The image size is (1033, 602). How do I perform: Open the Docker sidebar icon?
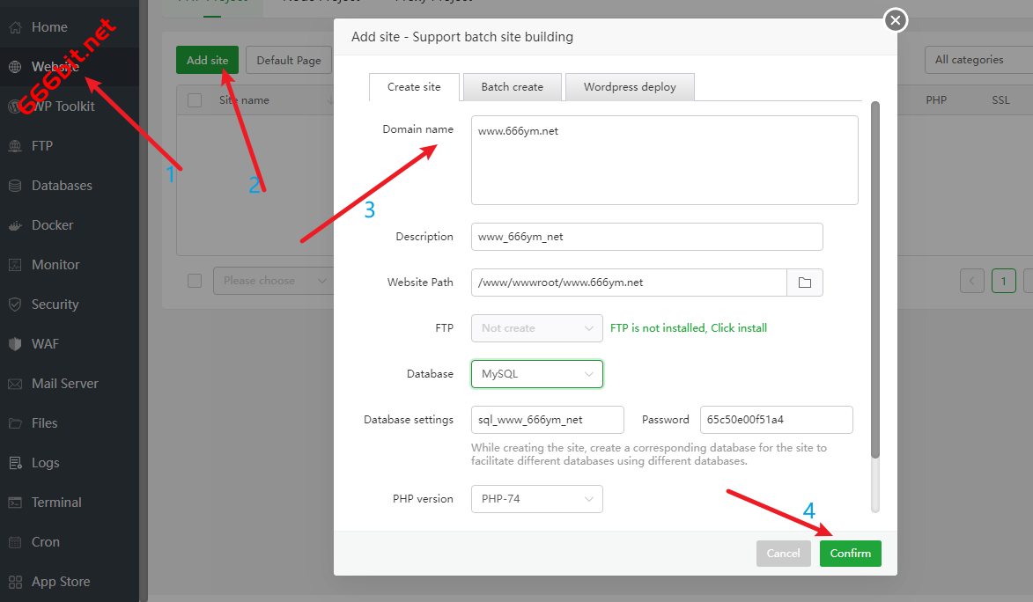pyautogui.click(x=15, y=225)
